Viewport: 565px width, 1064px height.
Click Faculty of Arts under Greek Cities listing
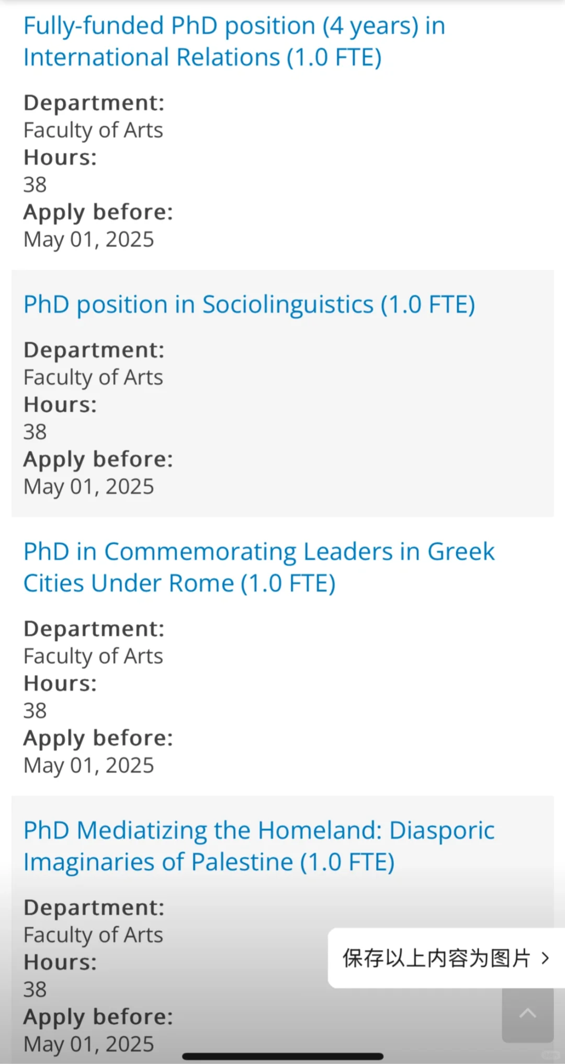93,656
